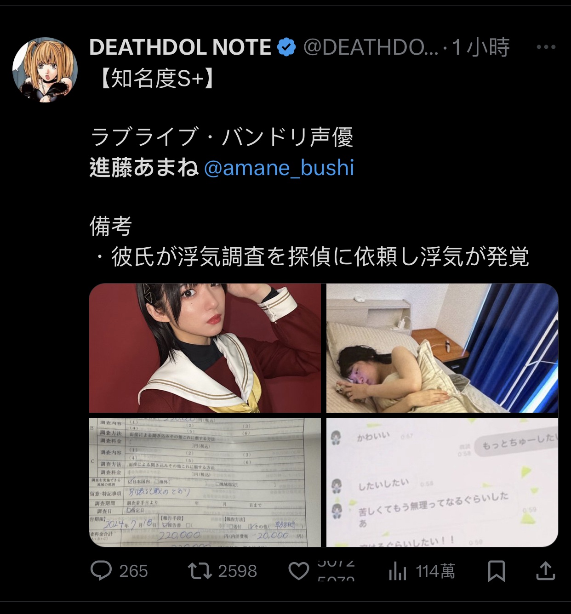Tap the repost arrows icon
This screenshot has width=571, height=614.
click(x=200, y=571)
